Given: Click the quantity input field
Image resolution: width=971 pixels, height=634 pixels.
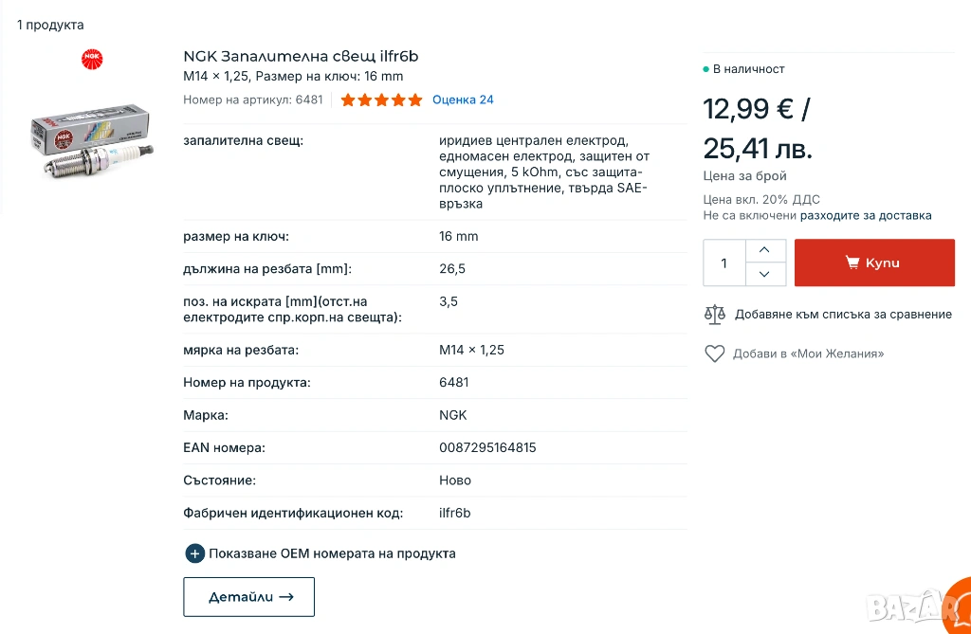Looking at the screenshot, I should click(724, 263).
